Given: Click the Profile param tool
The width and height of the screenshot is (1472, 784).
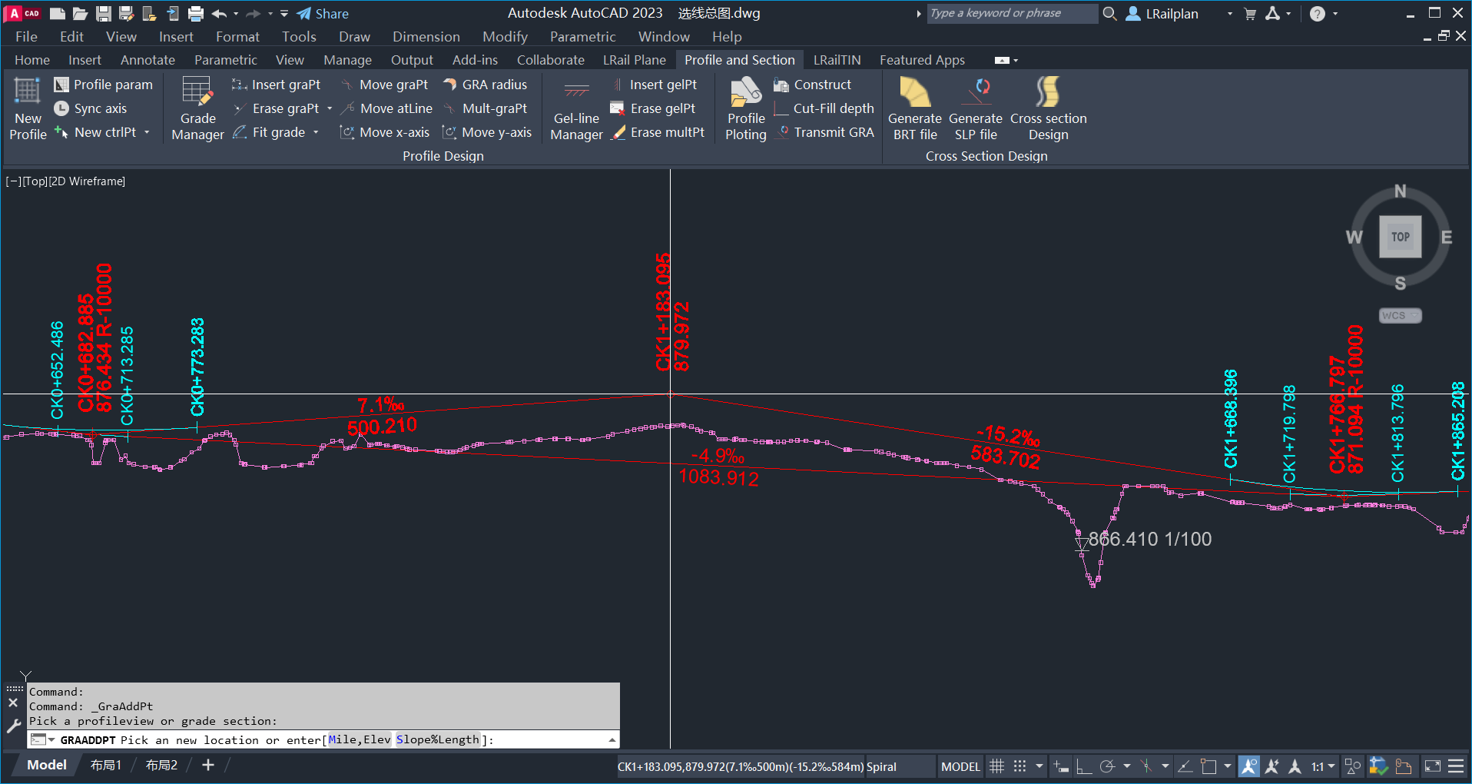Looking at the screenshot, I should click(103, 85).
